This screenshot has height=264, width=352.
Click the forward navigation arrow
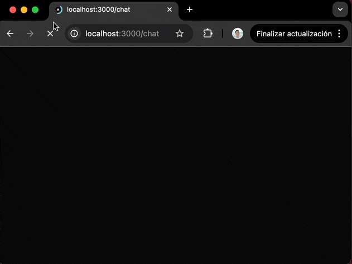click(30, 33)
